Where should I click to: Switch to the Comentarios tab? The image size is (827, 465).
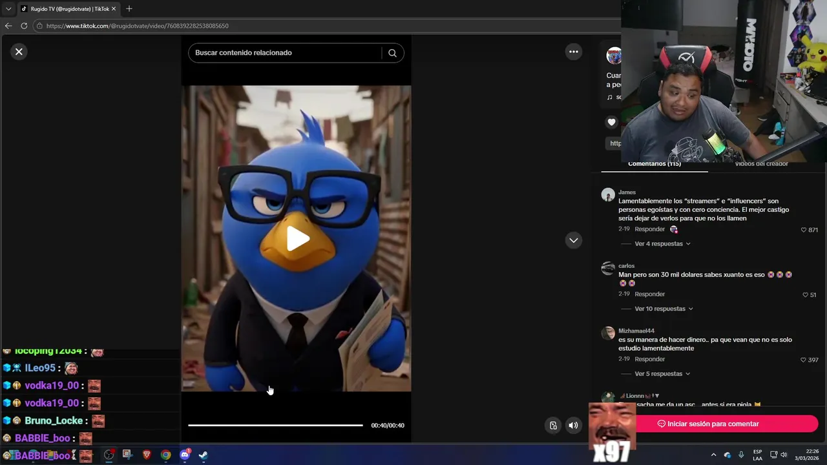pyautogui.click(x=654, y=164)
